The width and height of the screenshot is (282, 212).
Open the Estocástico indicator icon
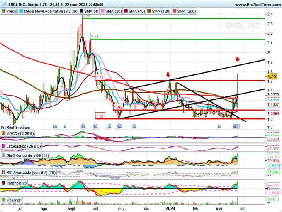pos(3,146)
